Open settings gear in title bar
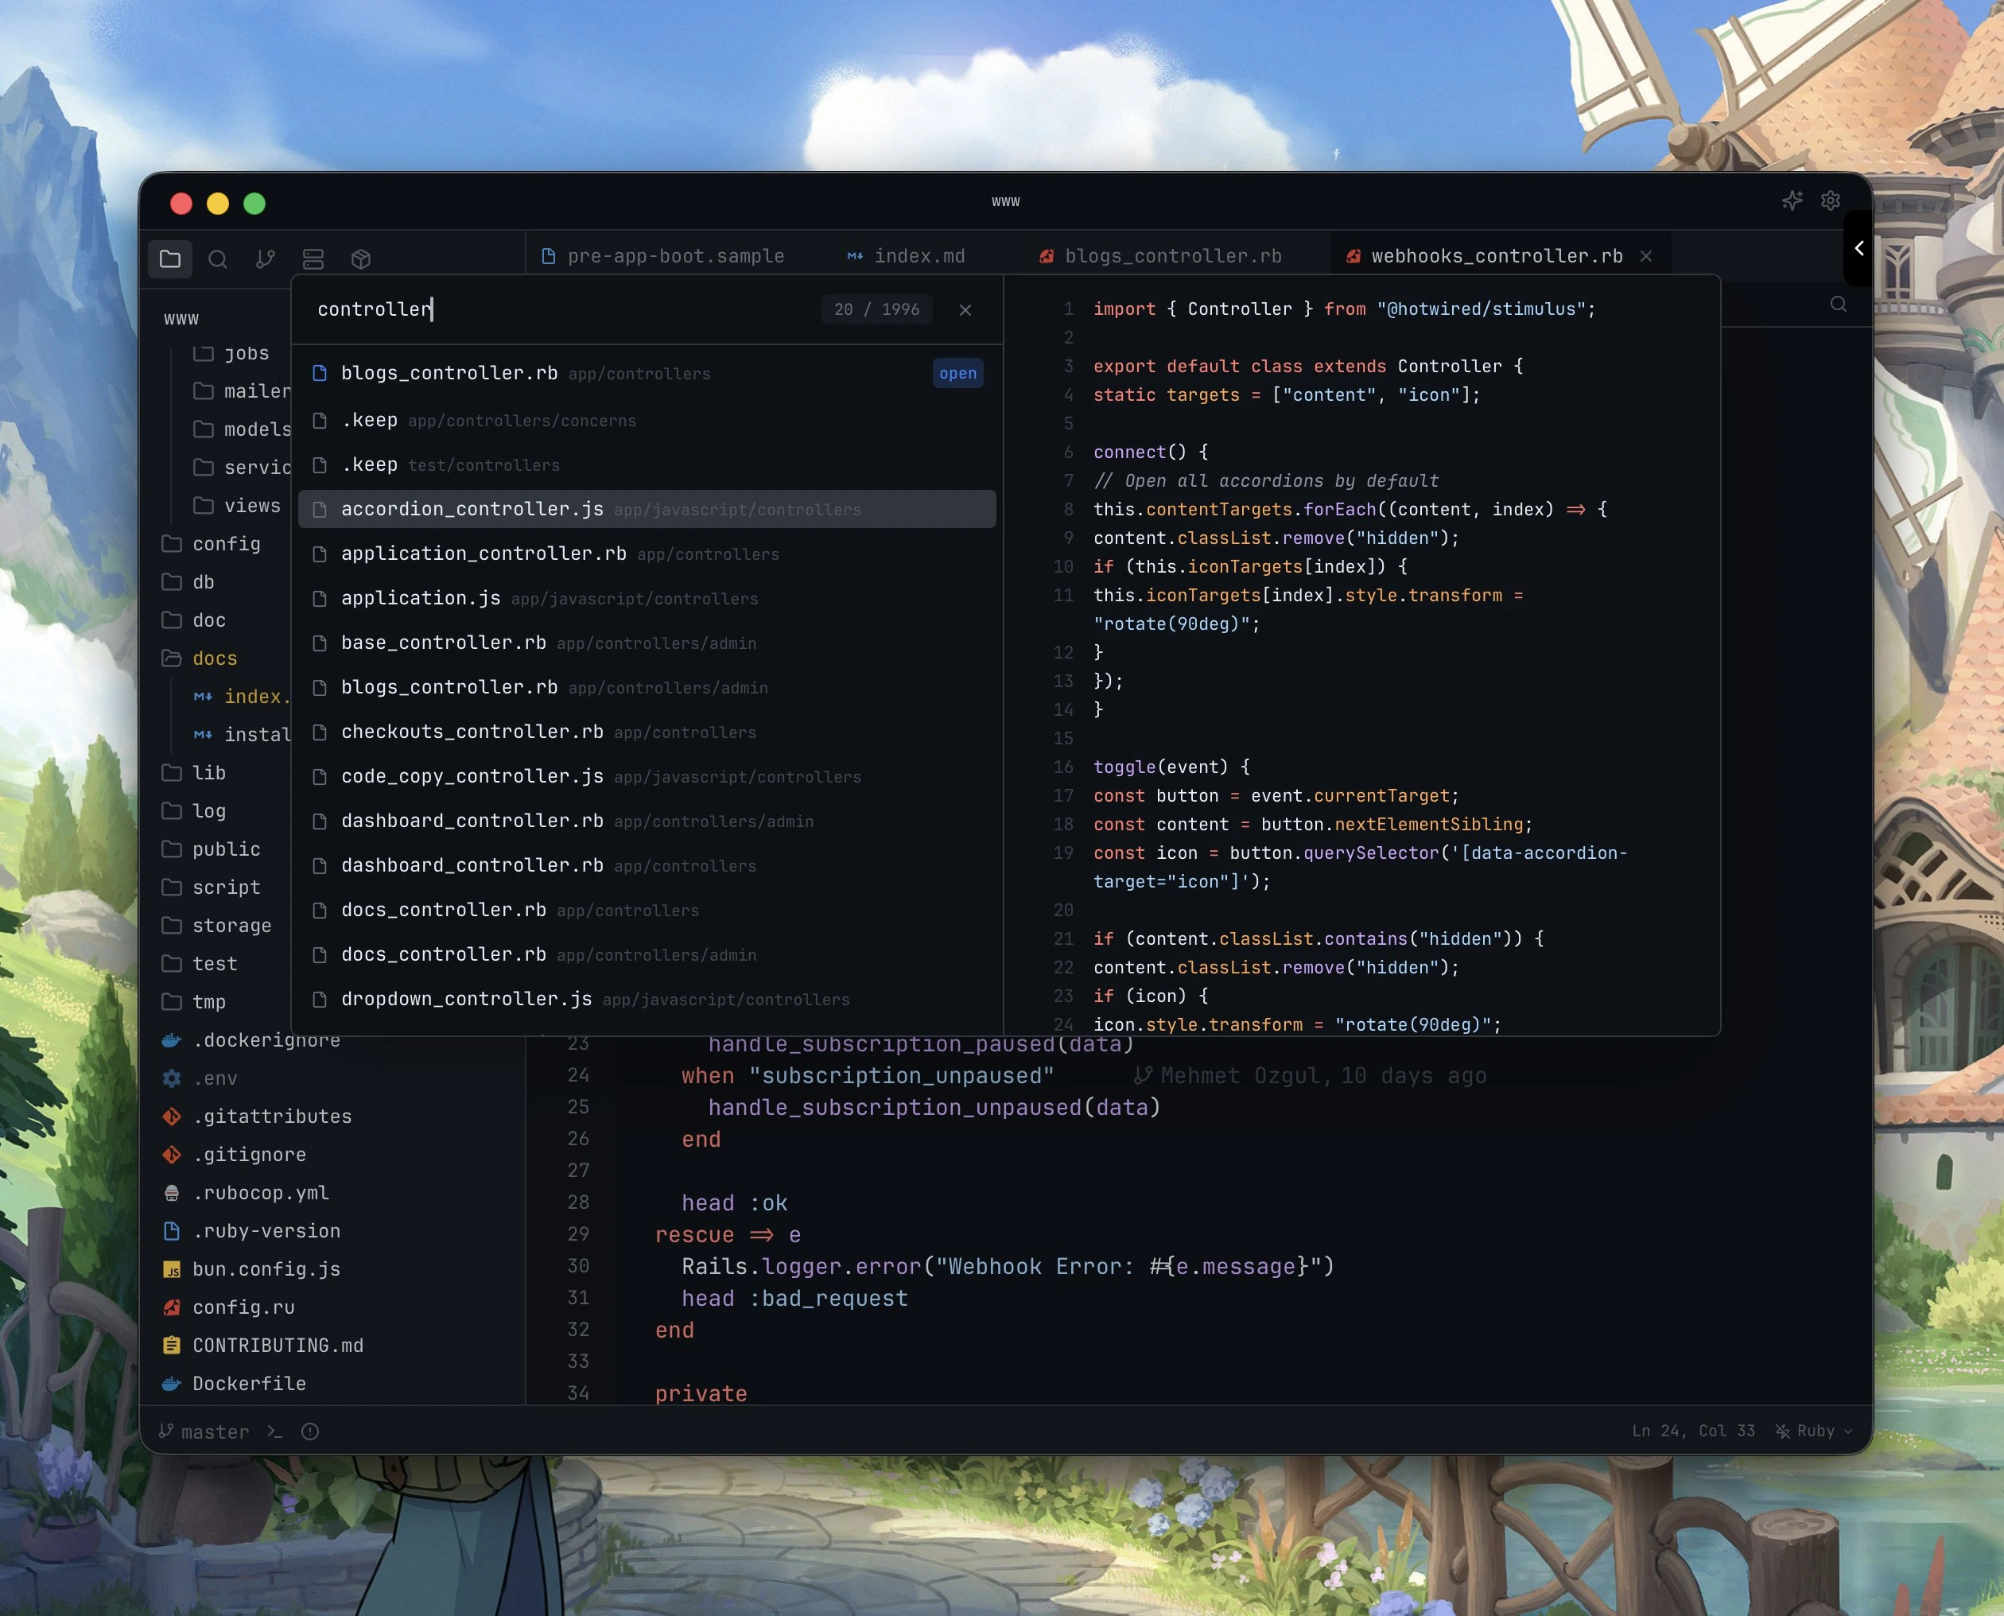Image resolution: width=2004 pixels, height=1616 pixels. tap(1830, 201)
